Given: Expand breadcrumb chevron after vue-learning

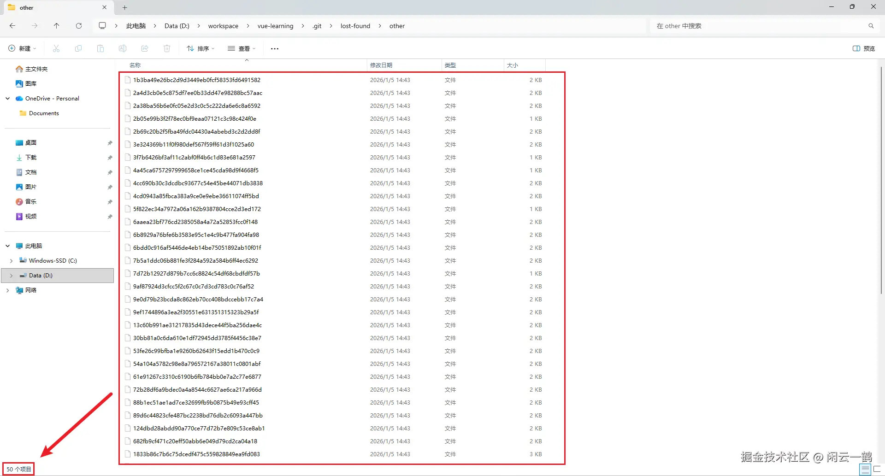Looking at the screenshot, I should click(303, 26).
